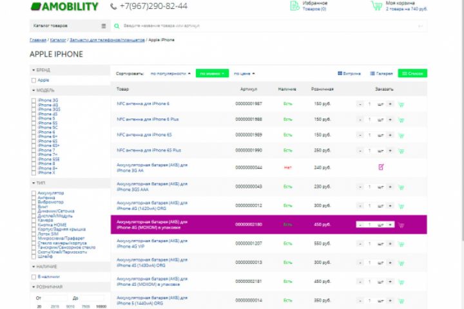
Task: Check the iPhone 7 model filter
Action: [x=34, y=150]
